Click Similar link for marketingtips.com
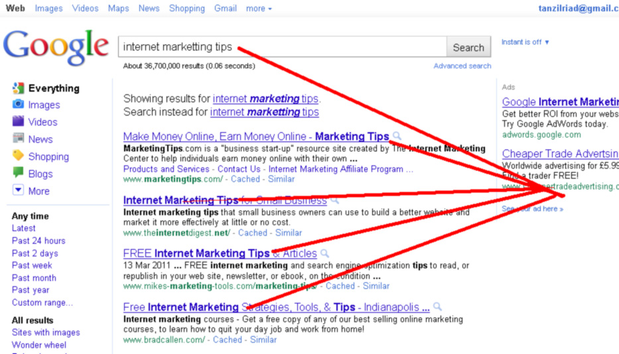The image size is (619, 354). (x=281, y=179)
